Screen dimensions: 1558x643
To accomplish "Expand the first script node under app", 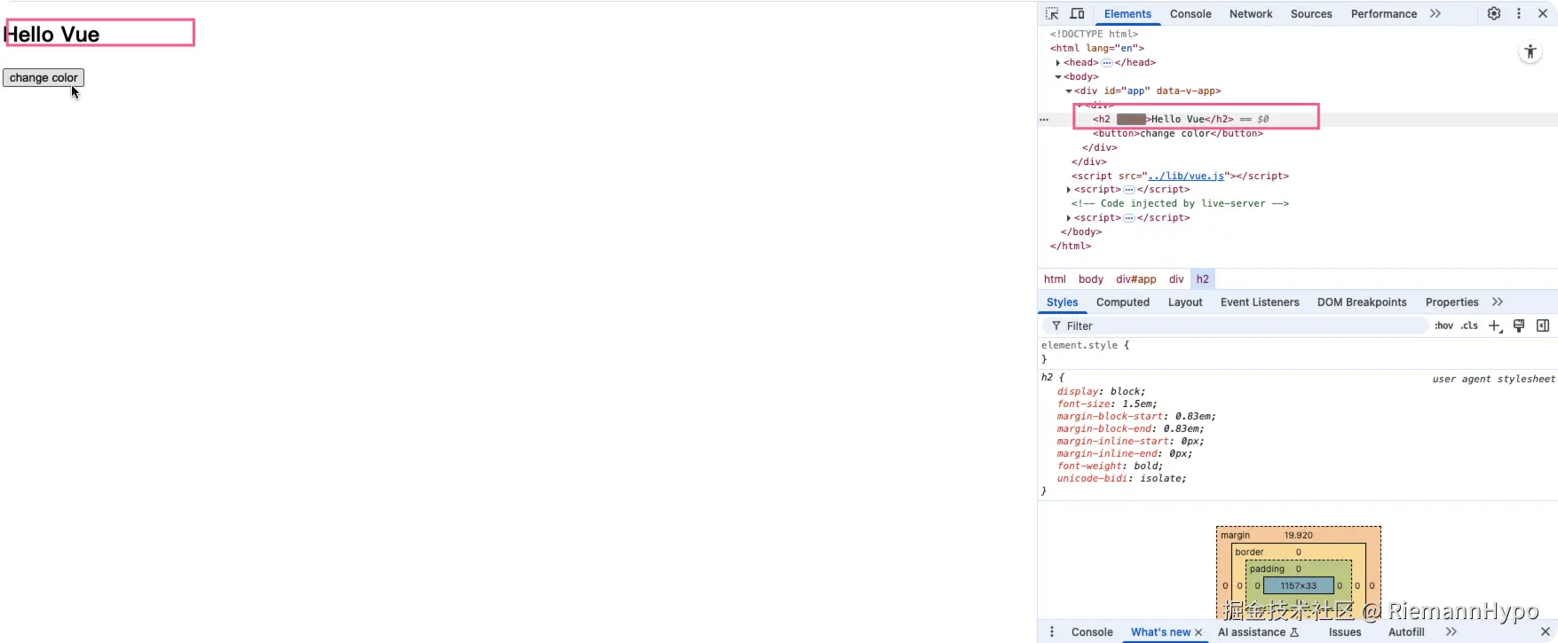I will point(1069,190).
